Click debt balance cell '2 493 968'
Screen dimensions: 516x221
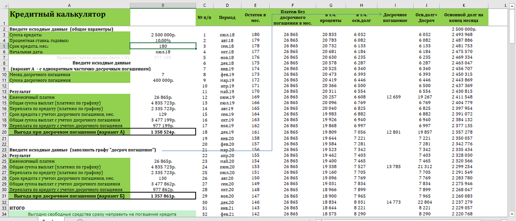tap(464, 34)
